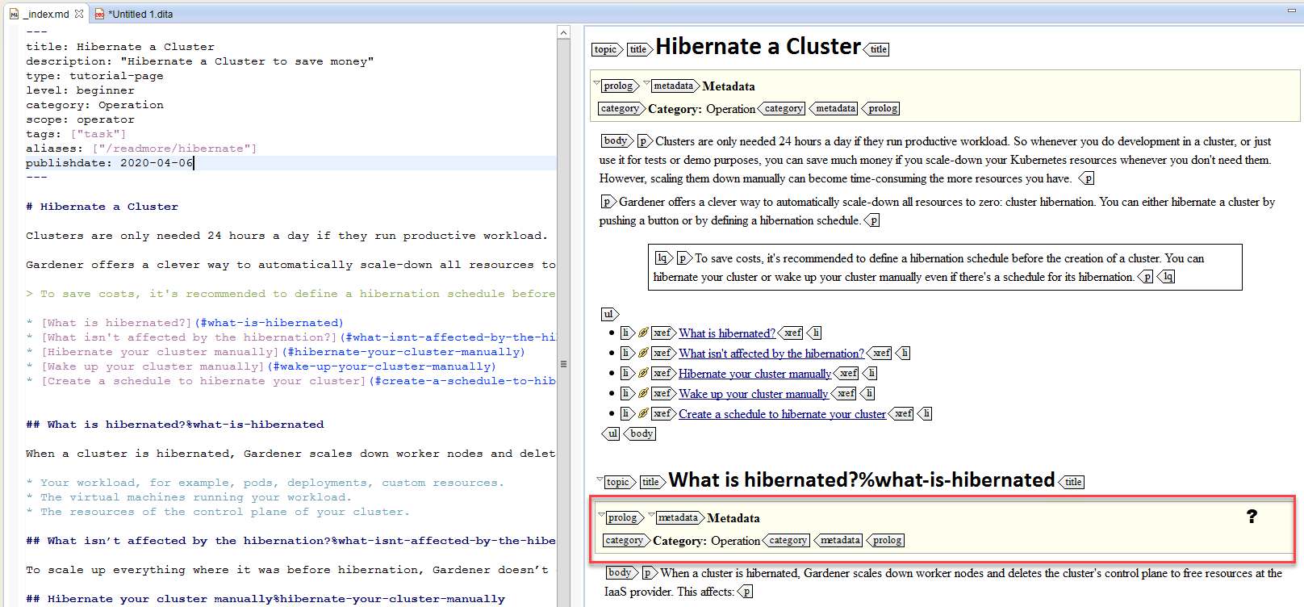The image size is (1304, 607).
Task: Select the first opening category tag
Action: pyautogui.click(x=622, y=108)
